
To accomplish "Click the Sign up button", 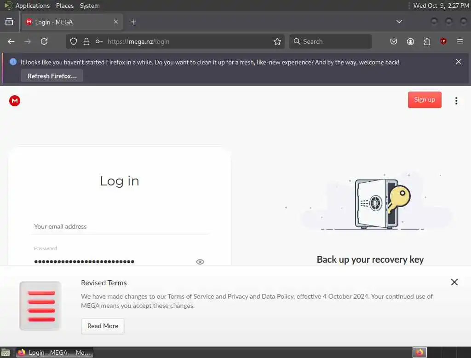I will click(x=425, y=100).
